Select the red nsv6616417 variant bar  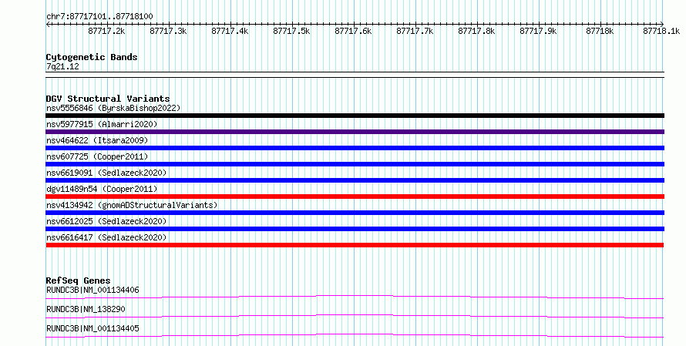[x=355, y=245]
